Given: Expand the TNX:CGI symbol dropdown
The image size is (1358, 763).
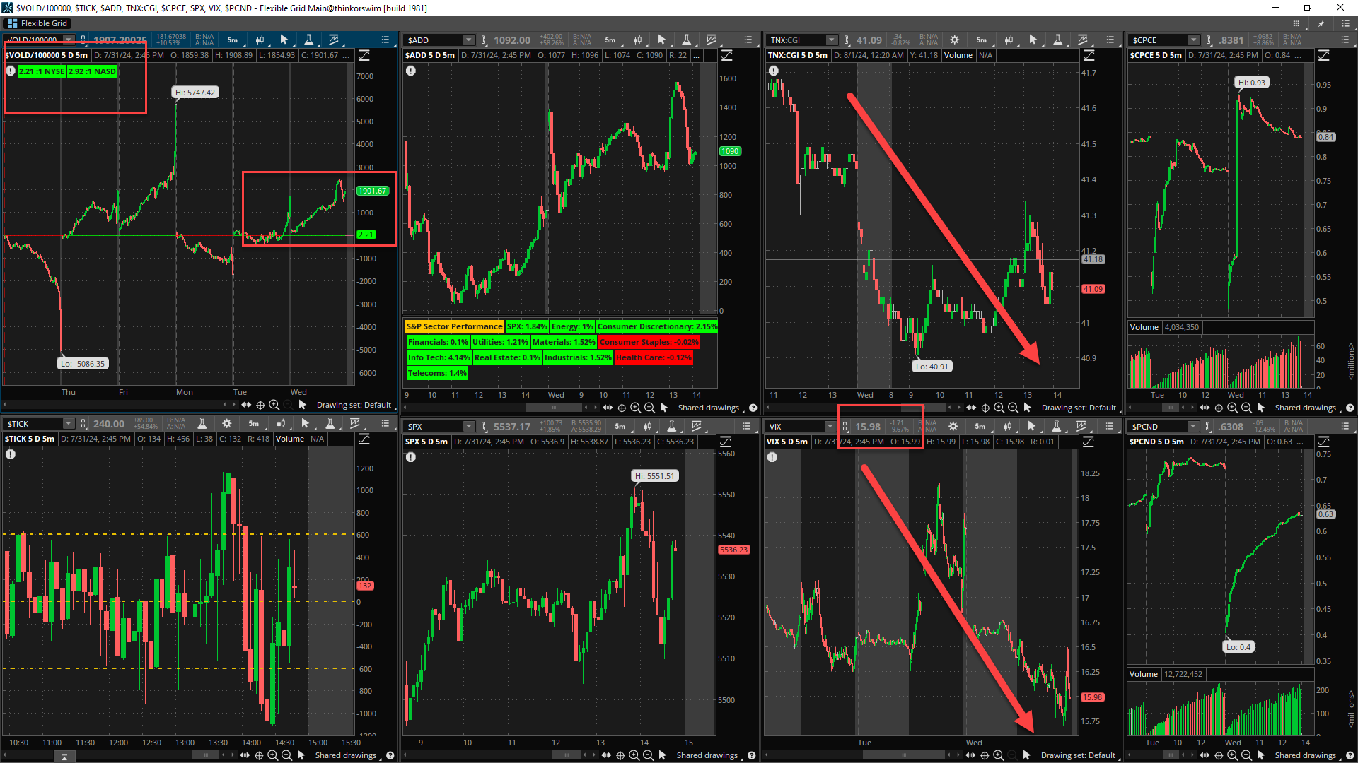Looking at the screenshot, I should click(x=832, y=40).
